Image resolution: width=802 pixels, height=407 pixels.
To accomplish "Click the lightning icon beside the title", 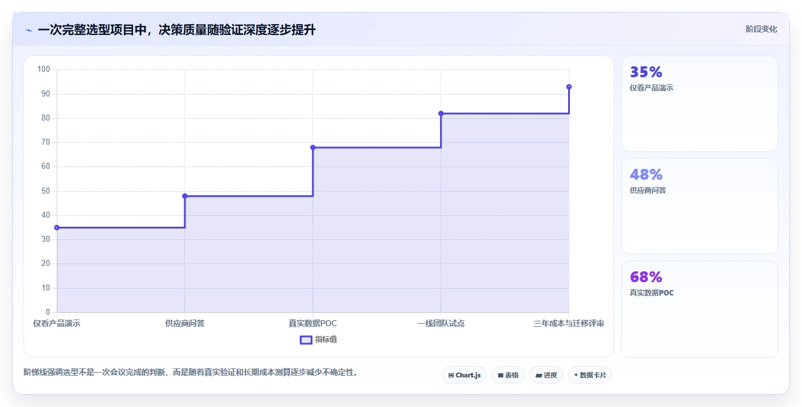I will (28, 30).
